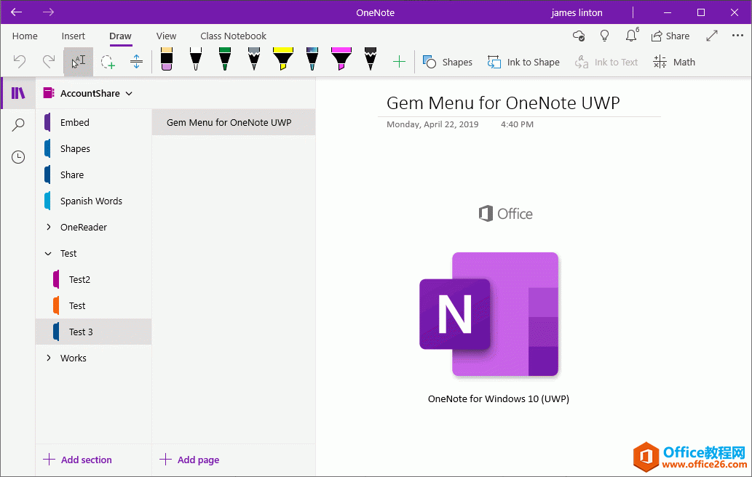Expand the Works section group
Viewport: 752px width, 477px height.
[x=50, y=358]
